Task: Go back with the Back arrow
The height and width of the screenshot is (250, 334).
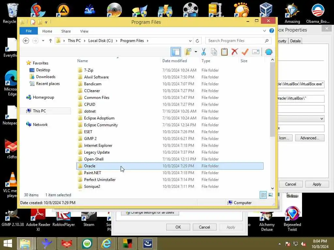Action: (x=26, y=41)
